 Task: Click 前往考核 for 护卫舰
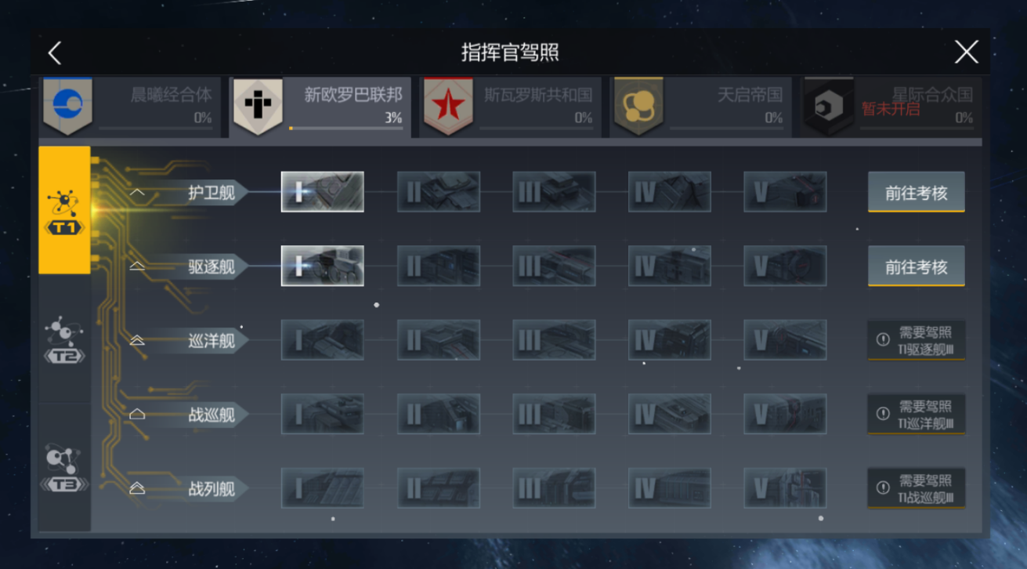coord(917,192)
